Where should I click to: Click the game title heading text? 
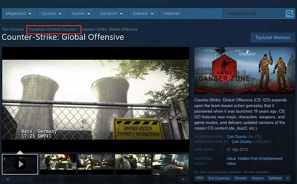[x=63, y=37]
